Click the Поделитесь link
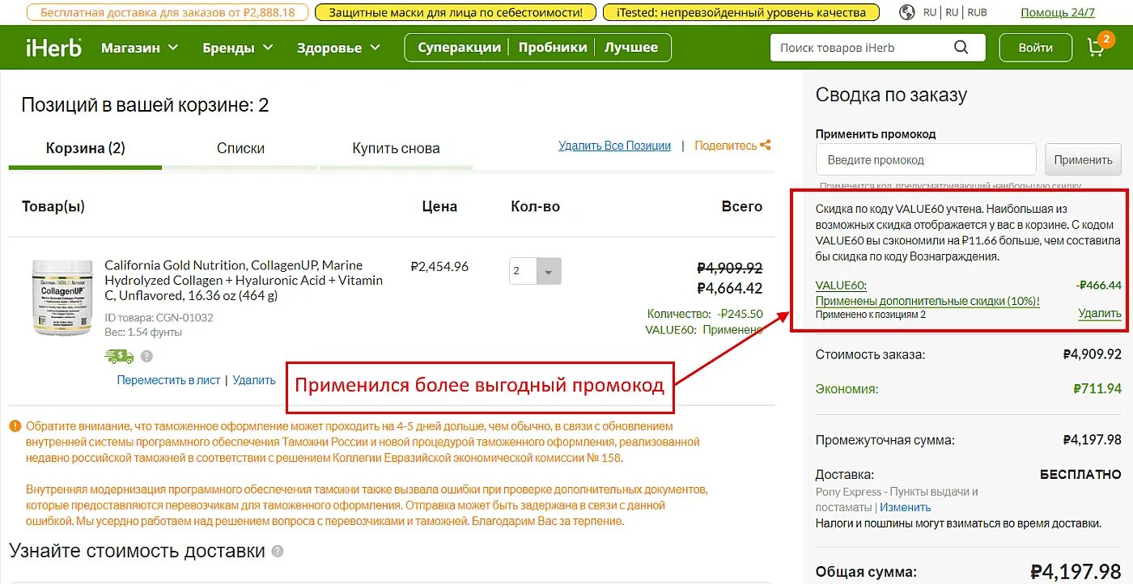The width and height of the screenshot is (1133, 584). click(725, 146)
